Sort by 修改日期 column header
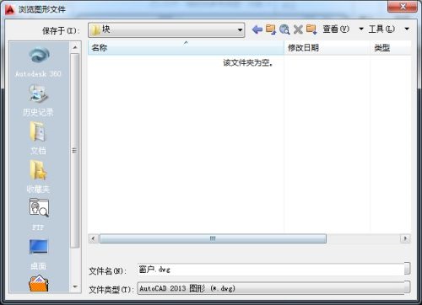Image resolution: width=422 pixels, height=305 pixels. pos(327,47)
